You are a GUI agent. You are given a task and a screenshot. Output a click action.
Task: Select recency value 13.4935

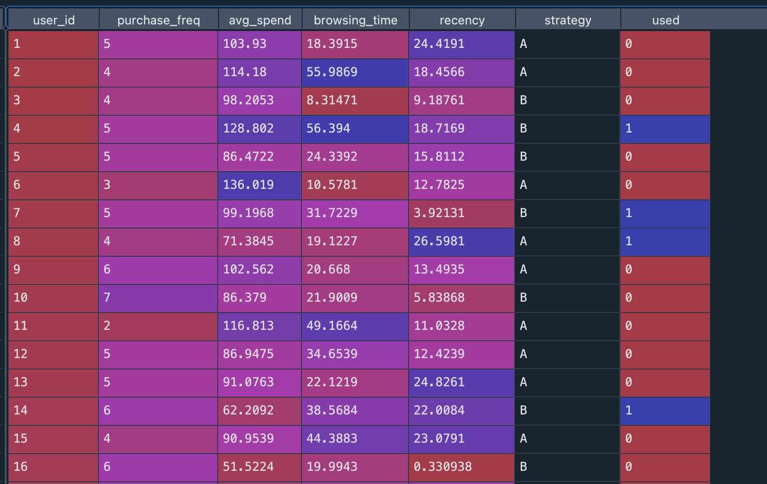(x=462, y=270)
